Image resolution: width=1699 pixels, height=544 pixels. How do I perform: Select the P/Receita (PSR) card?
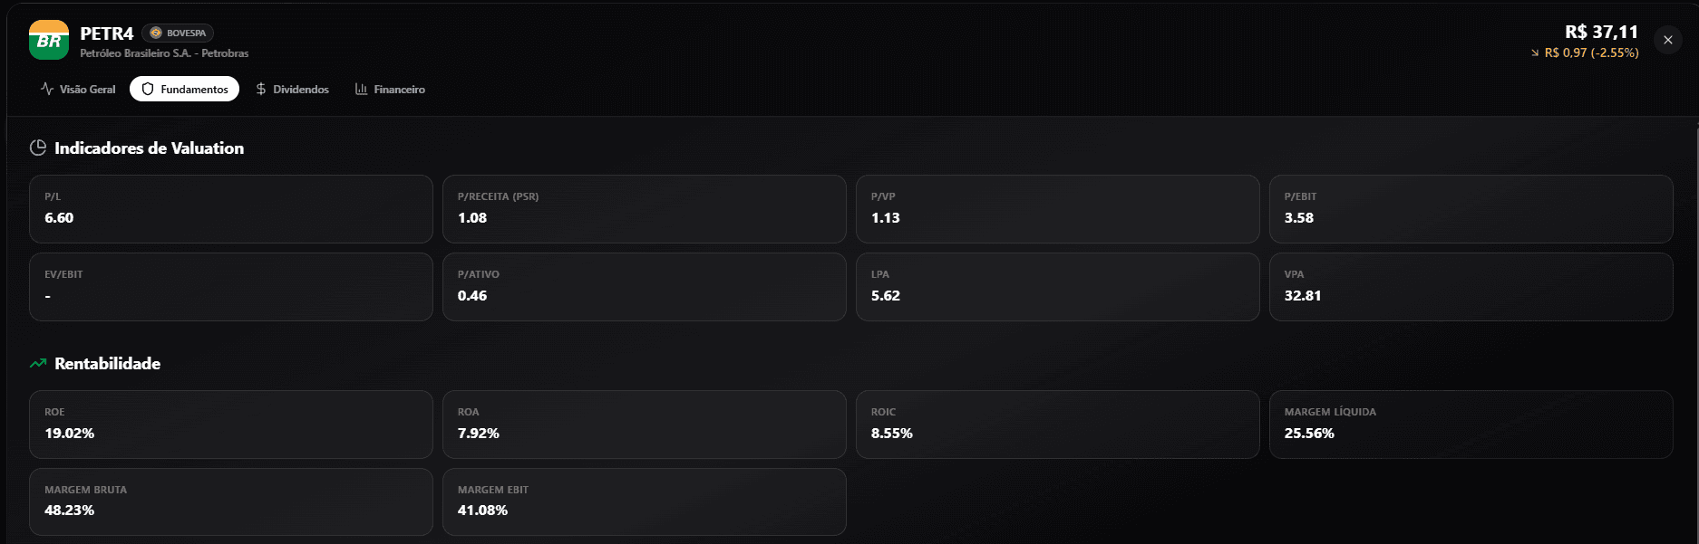point(644,209)
